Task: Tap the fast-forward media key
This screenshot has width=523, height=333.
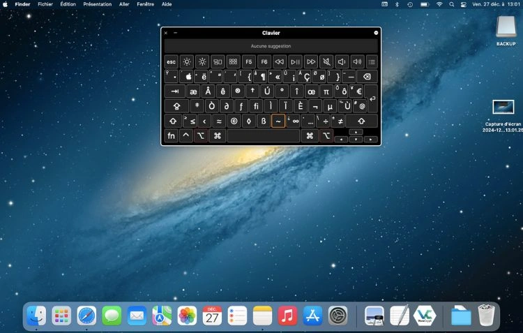Action: [311, 62]
